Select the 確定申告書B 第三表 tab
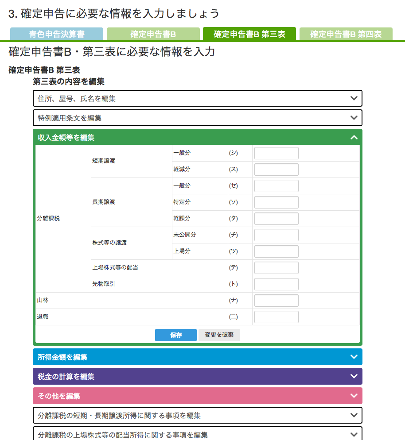 (249, 34)
